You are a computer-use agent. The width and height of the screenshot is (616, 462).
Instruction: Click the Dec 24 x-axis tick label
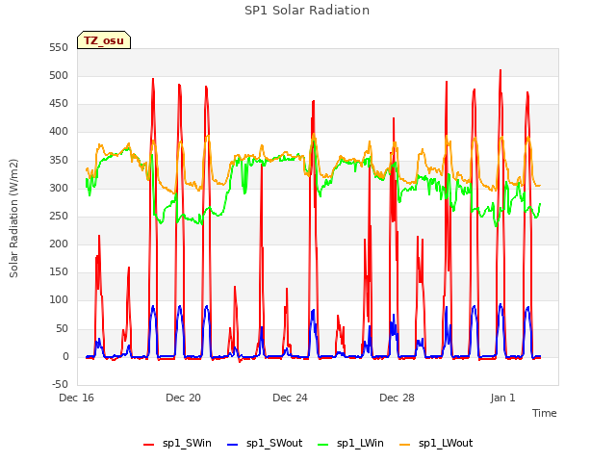pyautogui.click(x=290, y=398)
